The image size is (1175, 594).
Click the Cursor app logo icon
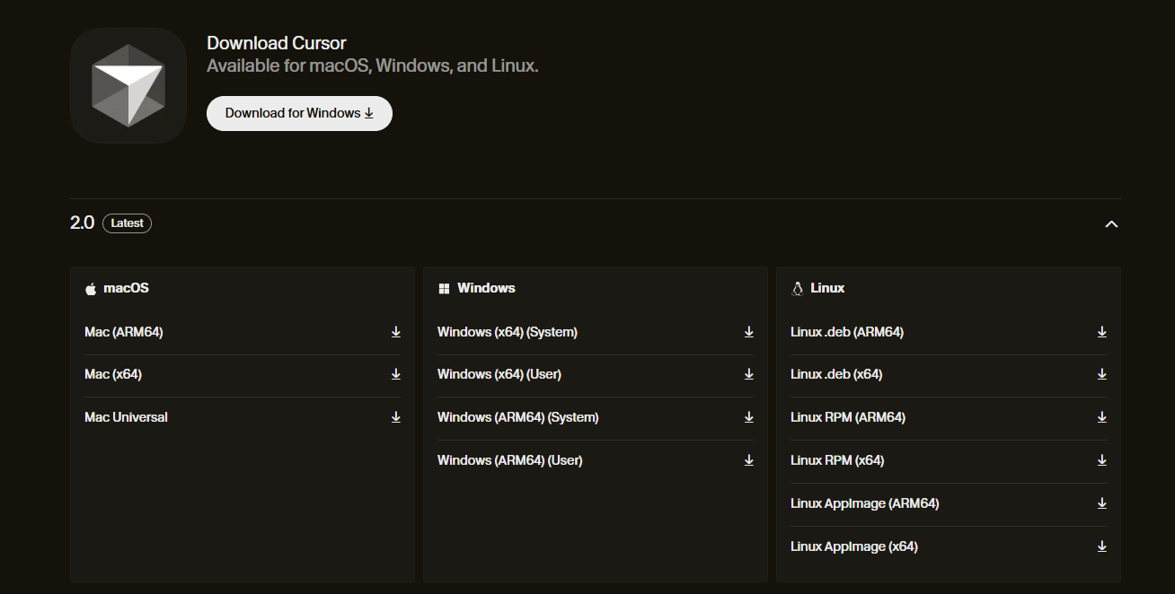coord(128,85)
